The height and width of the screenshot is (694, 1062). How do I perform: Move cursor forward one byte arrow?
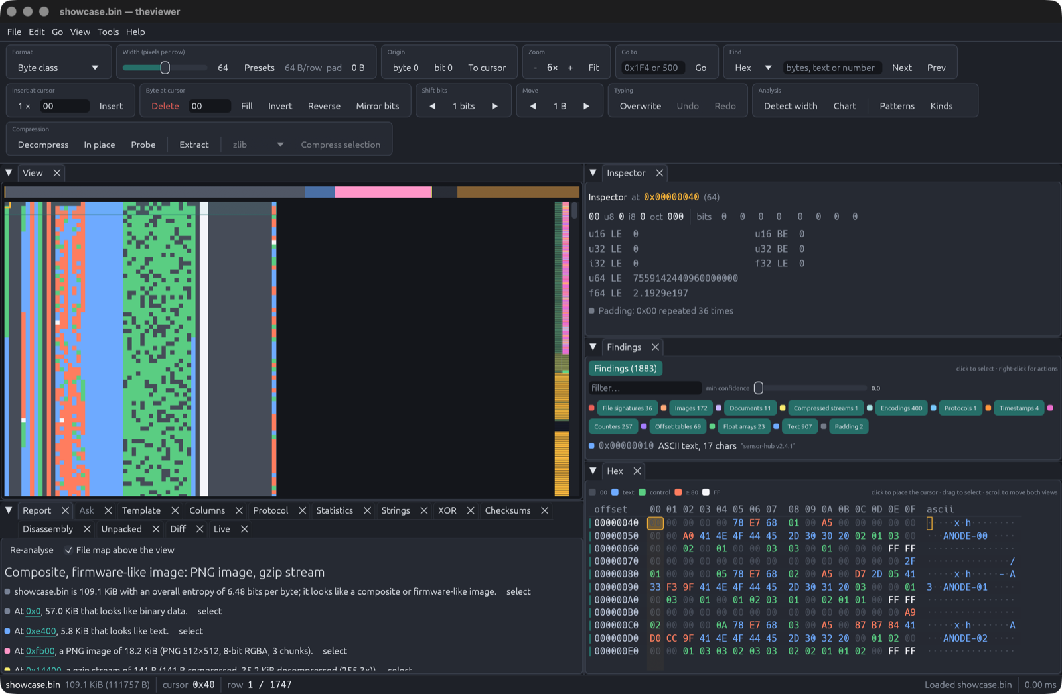pos(586,106)
